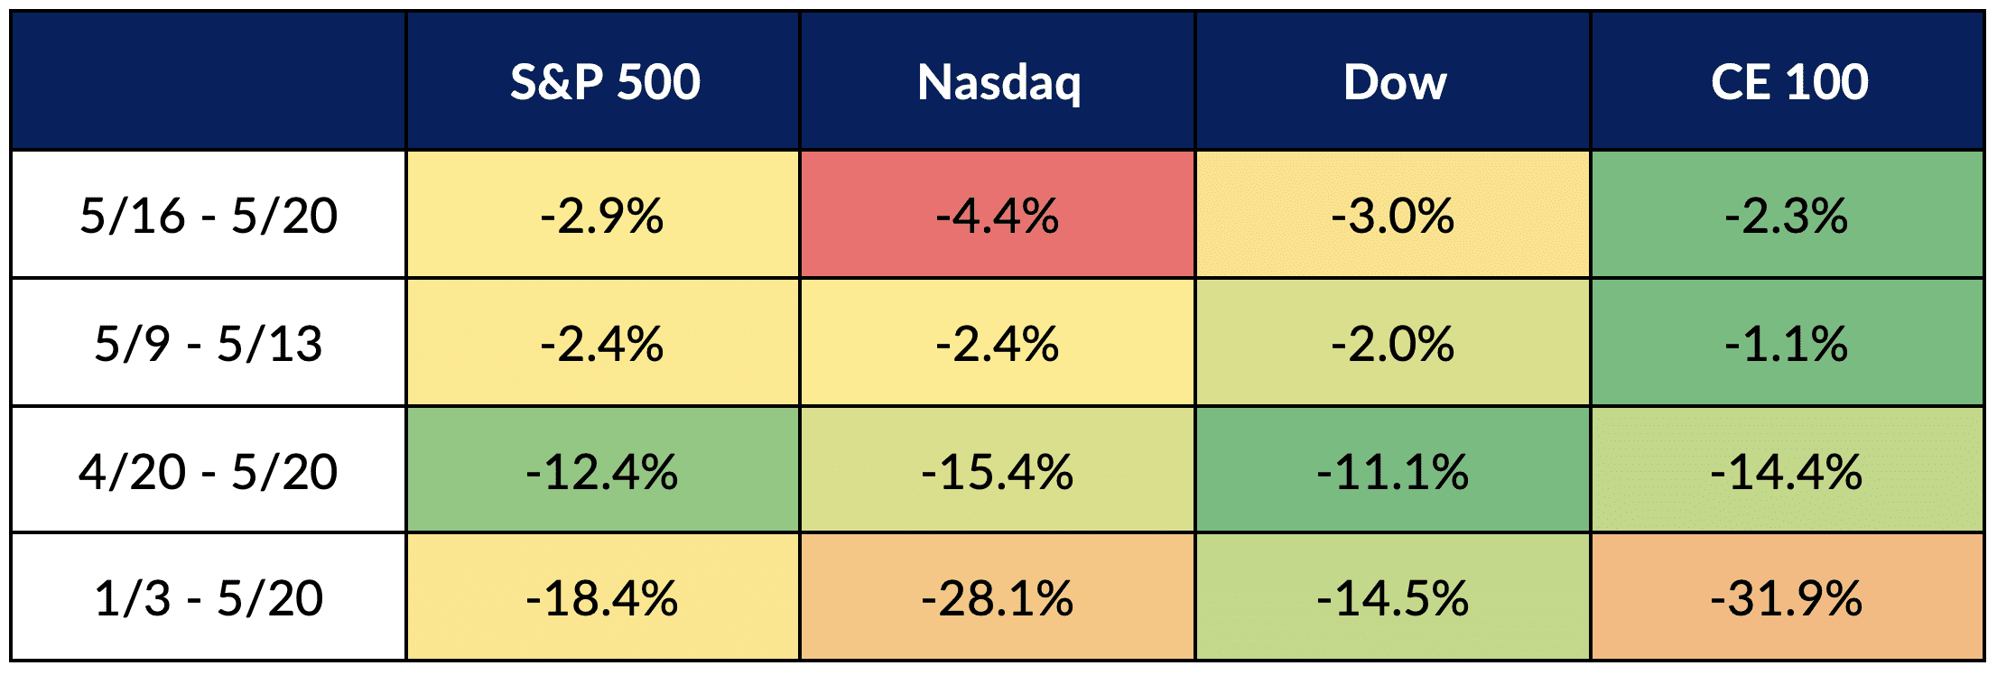Click the -12.4% S&P 500 cell

(x=602, y=471)
